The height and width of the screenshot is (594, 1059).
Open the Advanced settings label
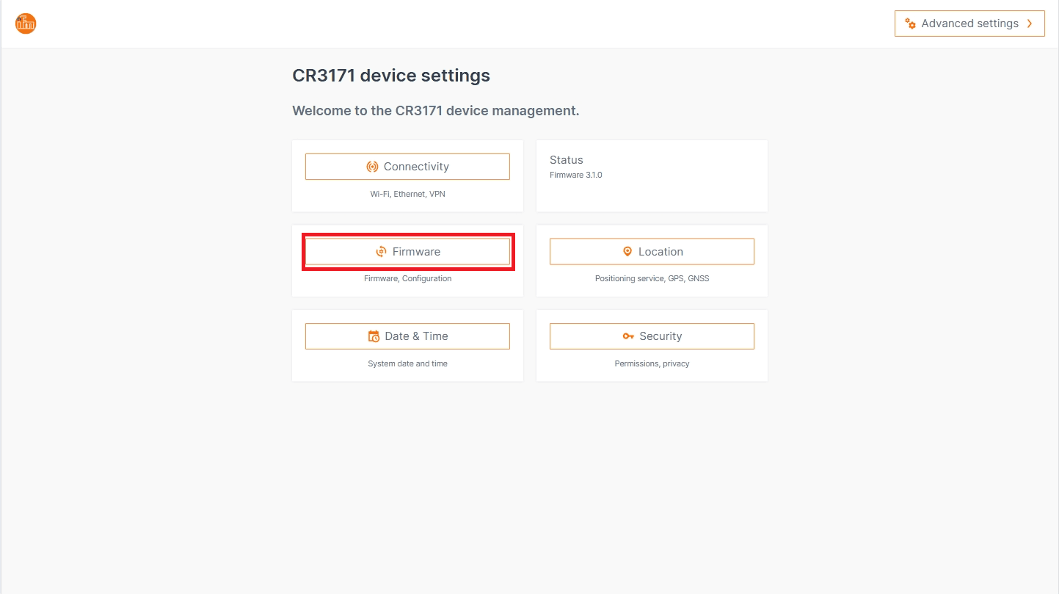pos(969,23)
